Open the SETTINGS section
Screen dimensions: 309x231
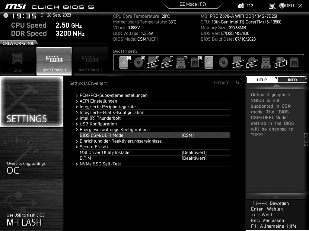pyautogui.click(x=32, y=102)
